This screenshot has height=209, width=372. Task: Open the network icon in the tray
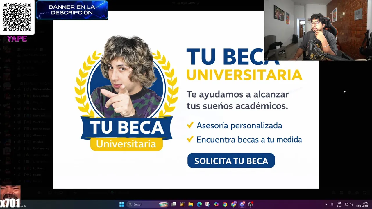tap(347, 204)
